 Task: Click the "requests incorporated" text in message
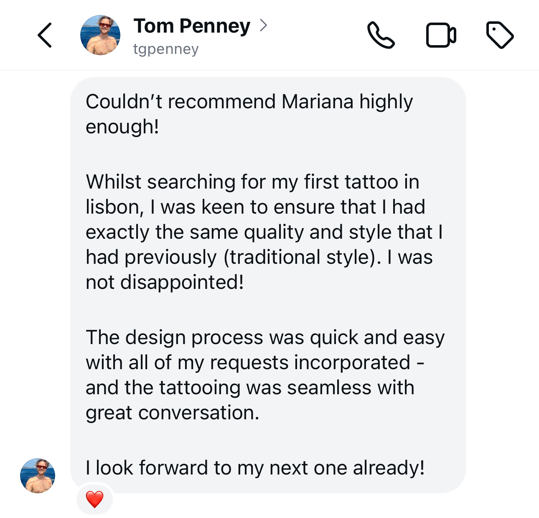(310, 362)
